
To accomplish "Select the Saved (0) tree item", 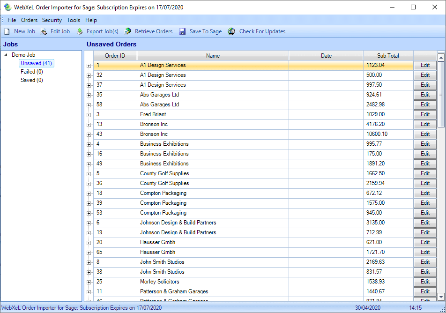I will pyautogui.click(x=31, y=80).
